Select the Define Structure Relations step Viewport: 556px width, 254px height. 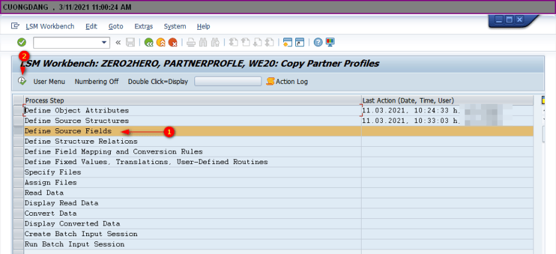click(192, 142)
